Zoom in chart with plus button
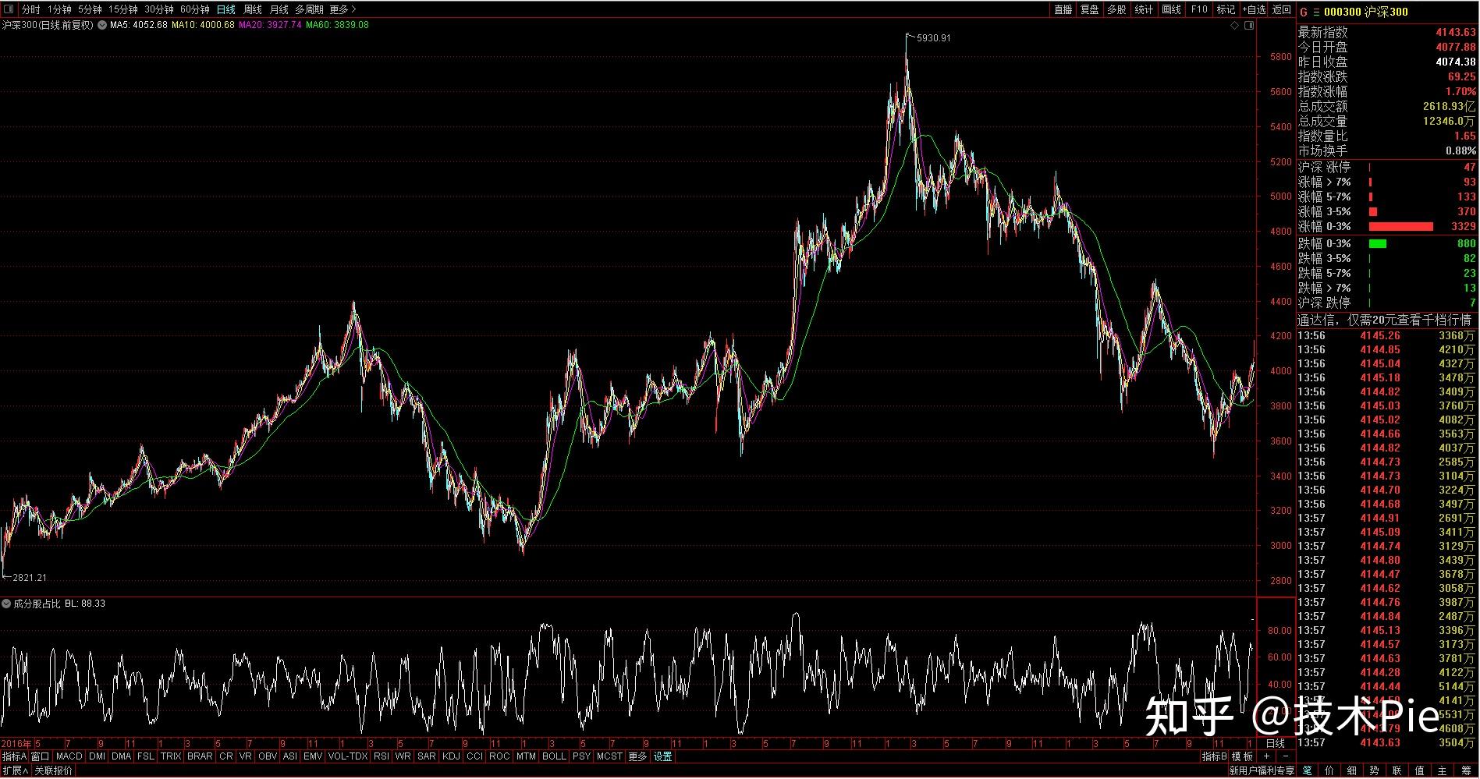The width and height of the screenshot is (1480, 779). pos(1267,756)
